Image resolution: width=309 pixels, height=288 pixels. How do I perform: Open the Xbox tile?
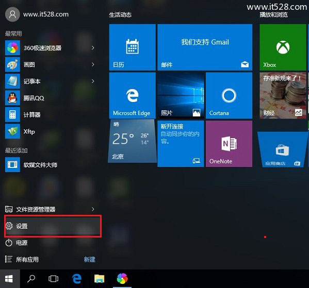(283, 47)
